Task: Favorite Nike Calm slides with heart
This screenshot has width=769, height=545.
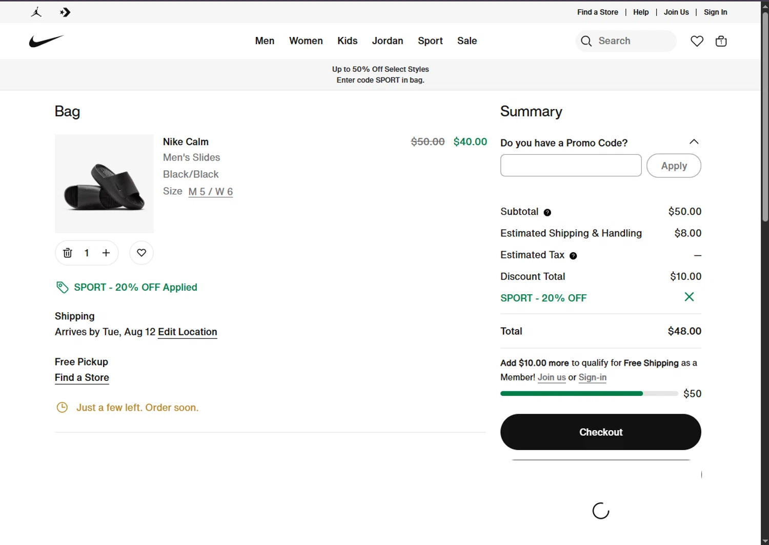Action: click(141, 253)
